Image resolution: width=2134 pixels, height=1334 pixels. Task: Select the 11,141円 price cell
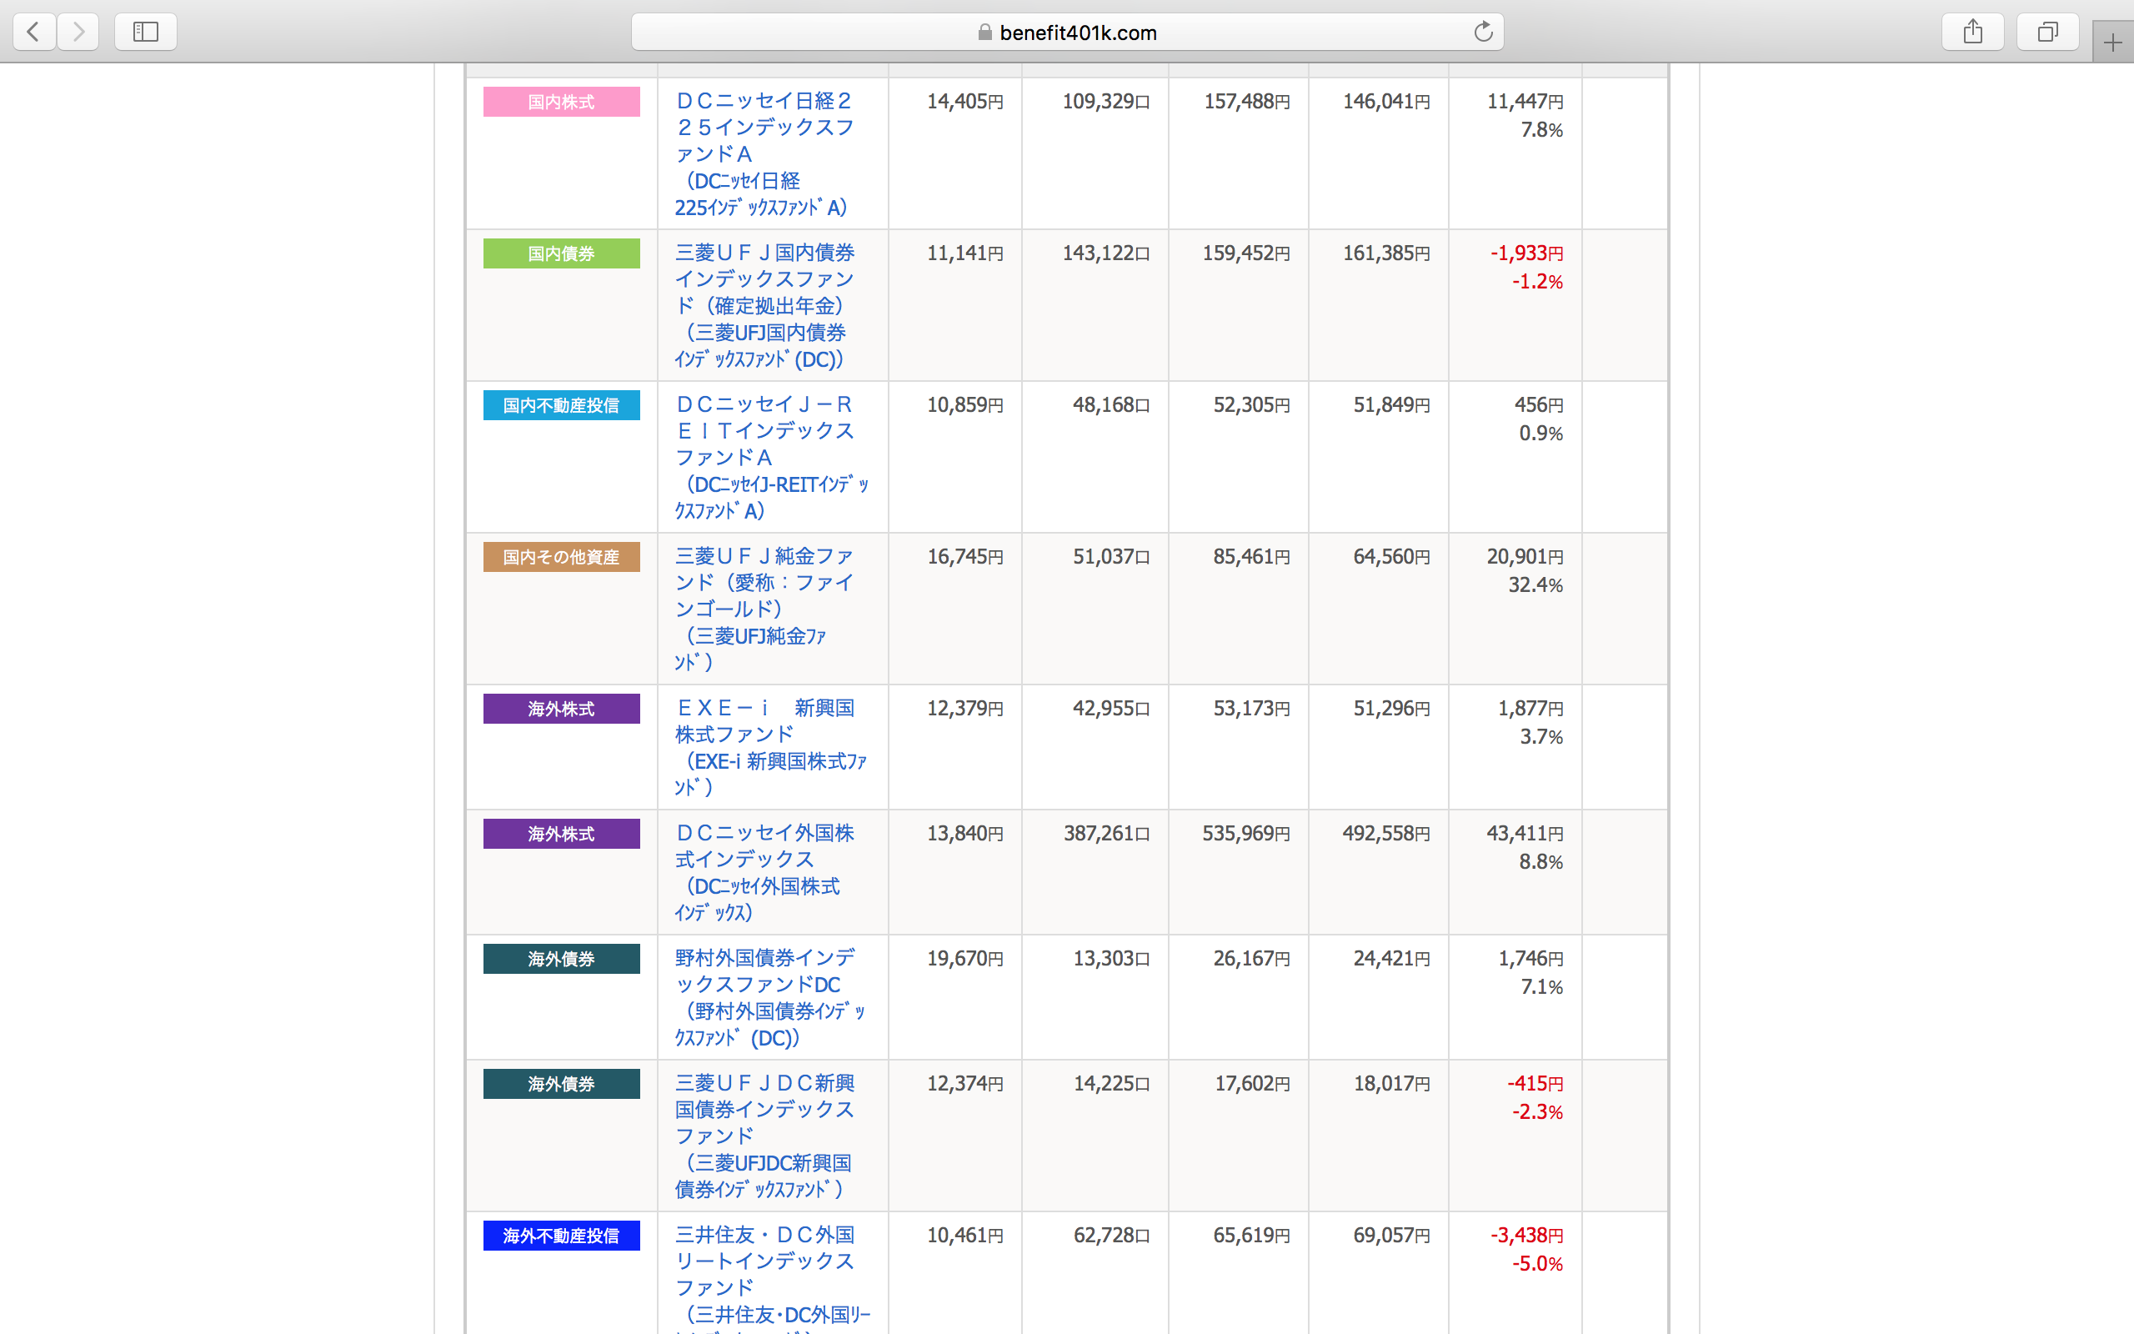(964, 253)
